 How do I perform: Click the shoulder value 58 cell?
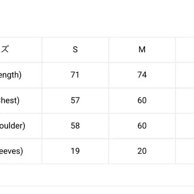(75, 126)
